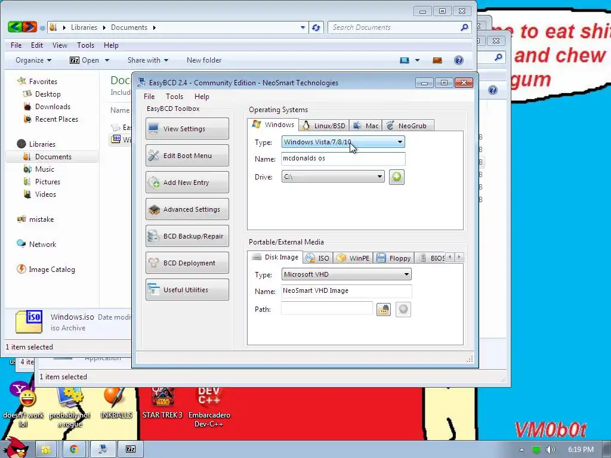Click browse for disk image path icon

pyautogui.click(x=384, y=310)
